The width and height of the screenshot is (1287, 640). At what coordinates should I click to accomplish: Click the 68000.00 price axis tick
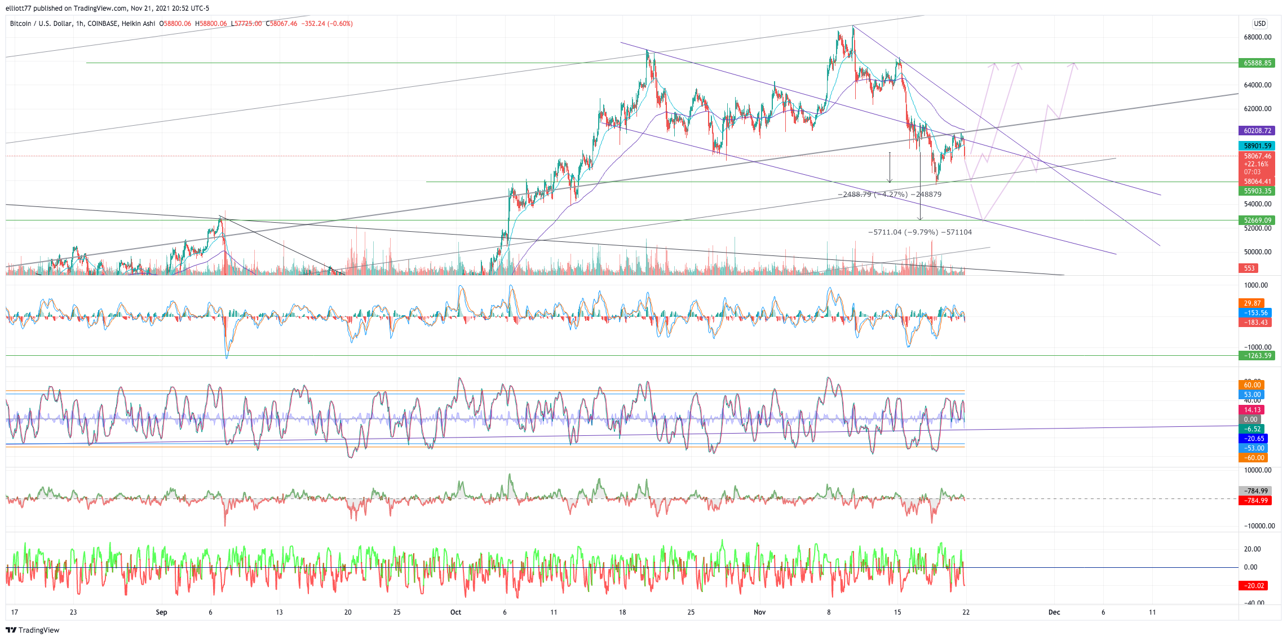click(1257, 37)
